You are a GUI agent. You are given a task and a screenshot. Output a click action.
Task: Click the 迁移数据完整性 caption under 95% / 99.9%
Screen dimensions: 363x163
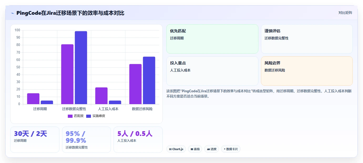[77, 147]
